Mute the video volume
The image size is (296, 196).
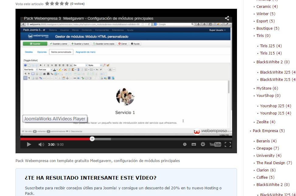coord(41,144)
